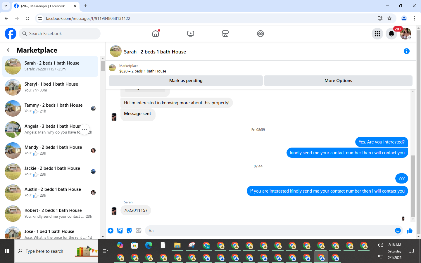Click the conversation list scrollbar thumb
The image size is (421, 263).
pos(103,65)
